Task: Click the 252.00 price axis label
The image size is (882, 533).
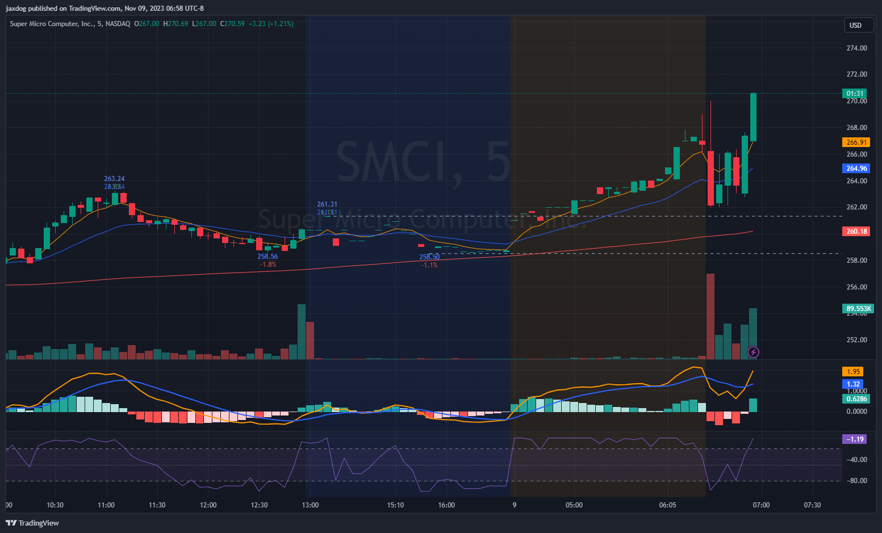Action: (x=856, y=340)
